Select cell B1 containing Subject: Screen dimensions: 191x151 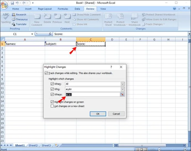point(61,44)
